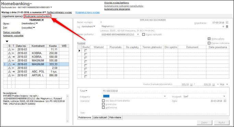Click warning status icon in KOBRA 250,00 row
This screenshot has height=127, width=234.
pyautogui.click(x=9, y=53)
